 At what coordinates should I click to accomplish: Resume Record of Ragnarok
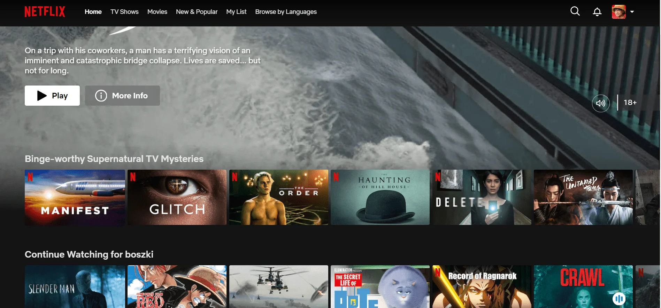coord(482,287)
